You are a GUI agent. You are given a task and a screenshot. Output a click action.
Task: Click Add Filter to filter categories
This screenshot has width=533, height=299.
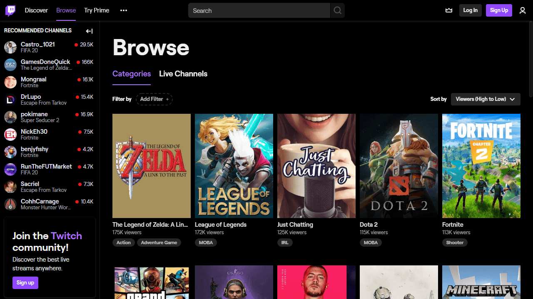pos(154,99)
